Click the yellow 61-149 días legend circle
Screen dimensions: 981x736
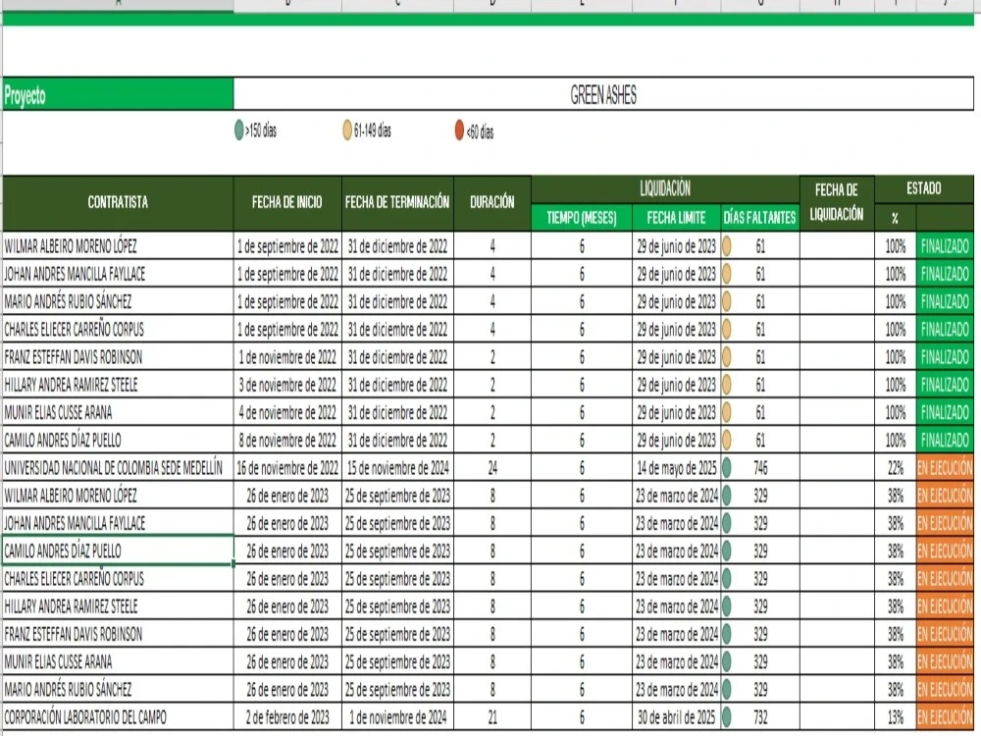pos(347,131)
